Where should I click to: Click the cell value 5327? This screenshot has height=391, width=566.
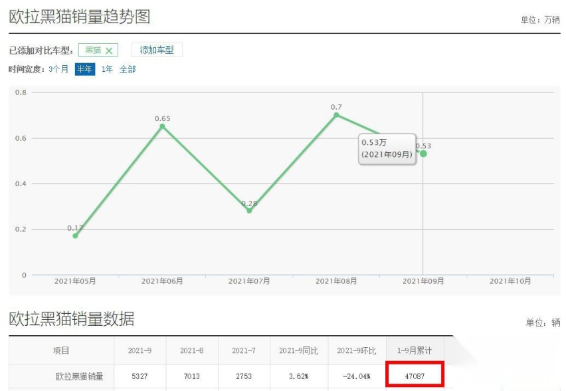(140, 376)
